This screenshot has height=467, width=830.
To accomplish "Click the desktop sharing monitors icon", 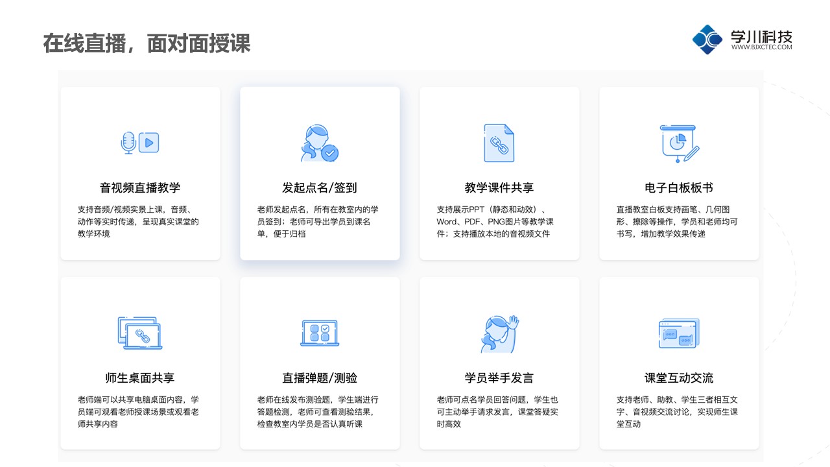I will 140,333.
